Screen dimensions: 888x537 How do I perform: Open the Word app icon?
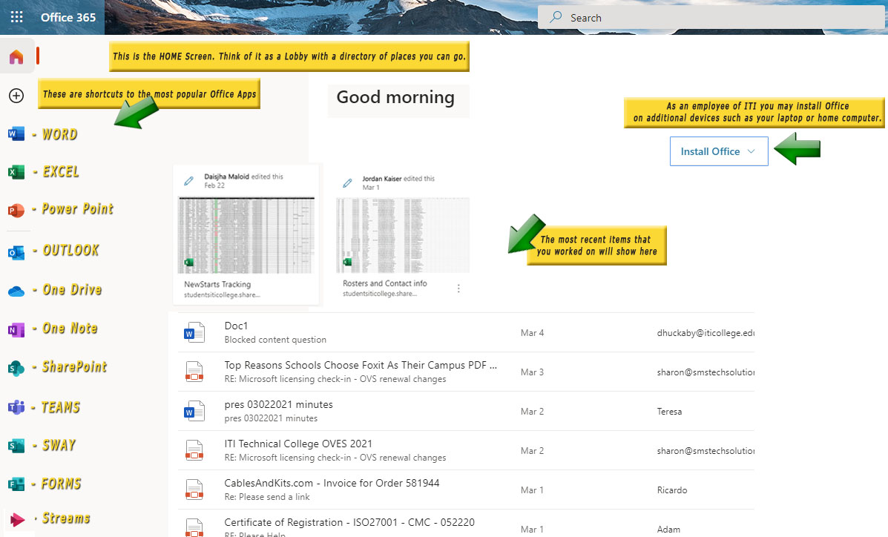[16, 134]
